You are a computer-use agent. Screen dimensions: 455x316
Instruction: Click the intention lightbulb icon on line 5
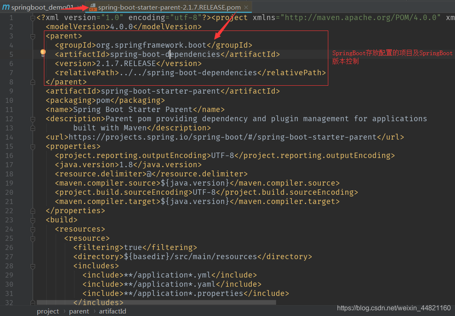pyautogui.click(x=43, y=53)
